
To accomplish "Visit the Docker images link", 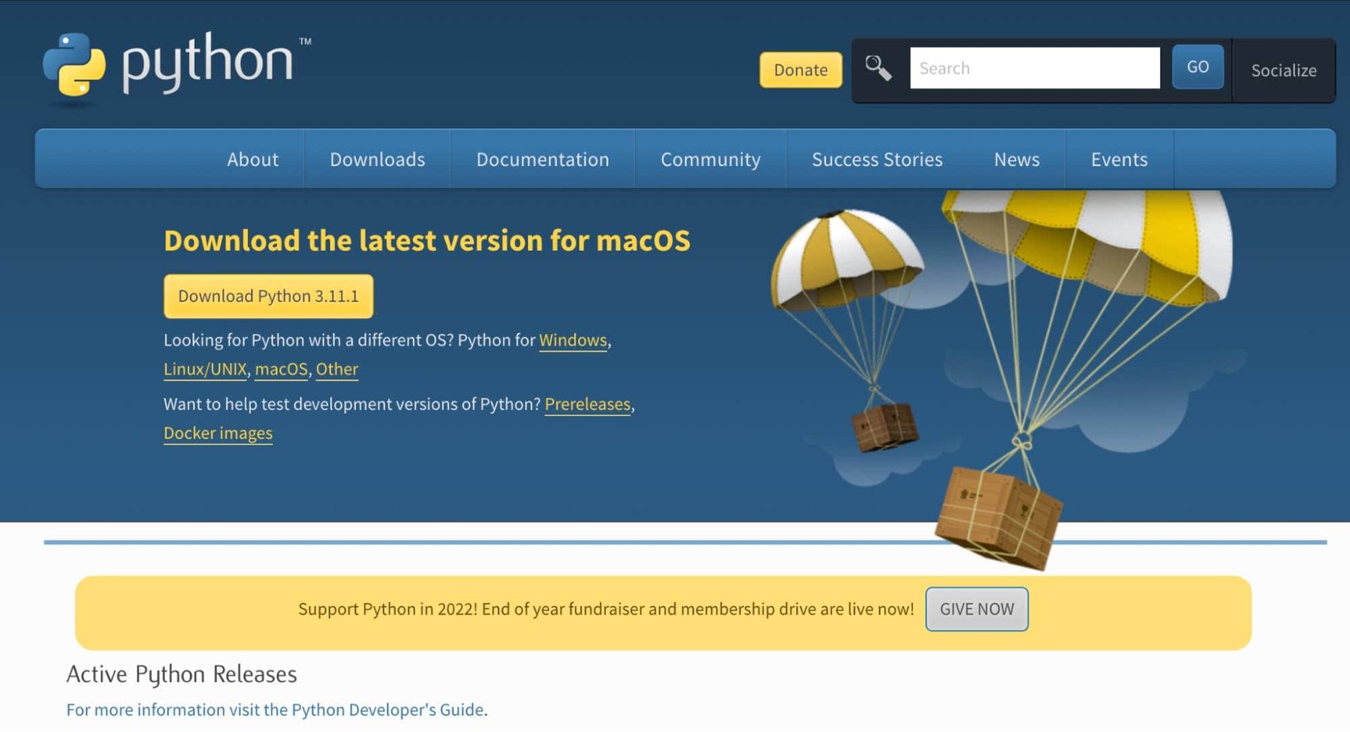I will (218, 433).
